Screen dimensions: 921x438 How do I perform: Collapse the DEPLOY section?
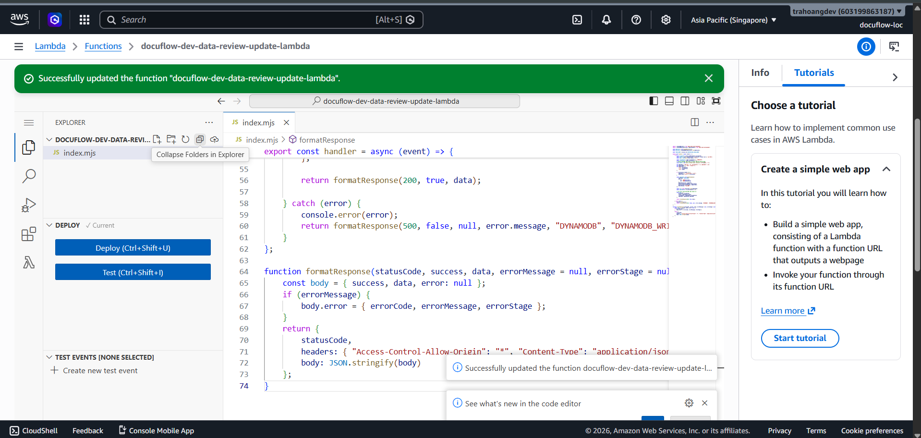(49, 225)
